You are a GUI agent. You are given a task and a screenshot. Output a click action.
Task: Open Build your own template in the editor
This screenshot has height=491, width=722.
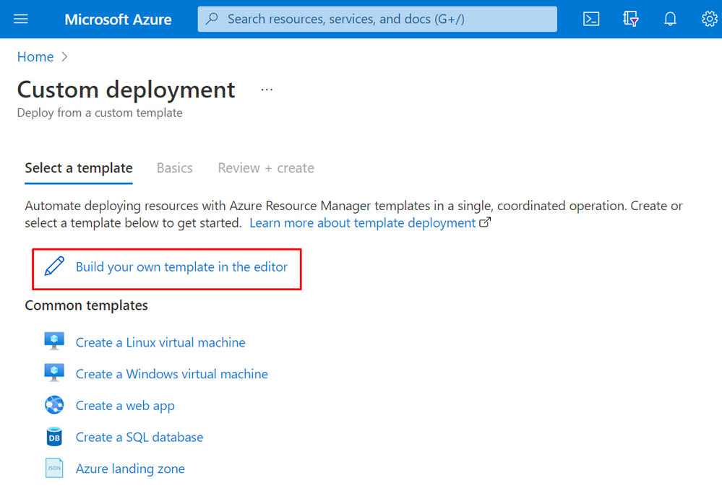click(x=181, y=267)
